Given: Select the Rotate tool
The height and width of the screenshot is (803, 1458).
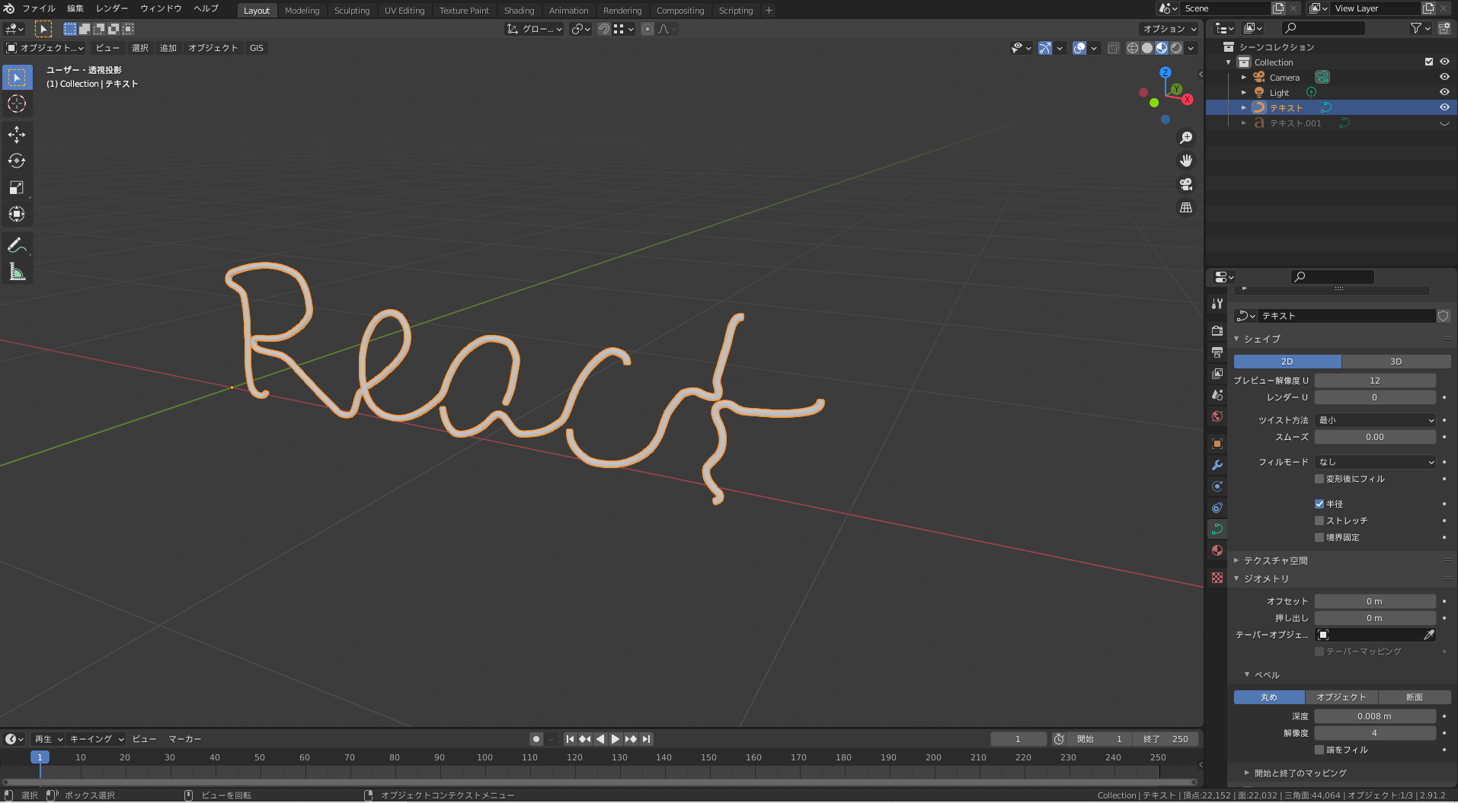Looking at the screenshot, I should (x=17, y=161).
